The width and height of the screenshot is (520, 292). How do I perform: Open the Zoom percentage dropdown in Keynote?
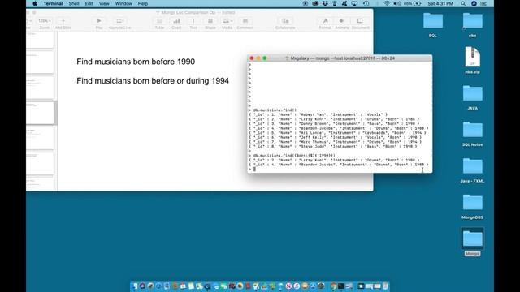[45, 21]
